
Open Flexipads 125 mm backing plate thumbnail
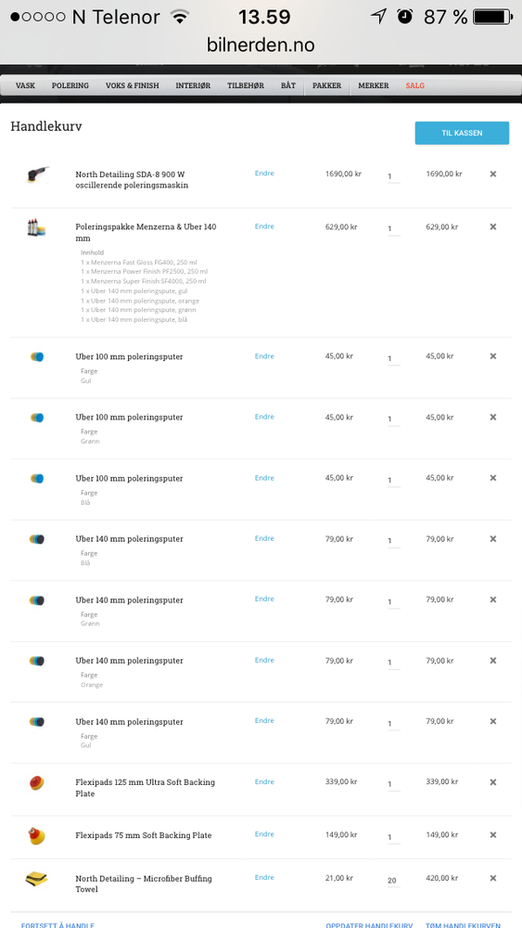[37, 783]
